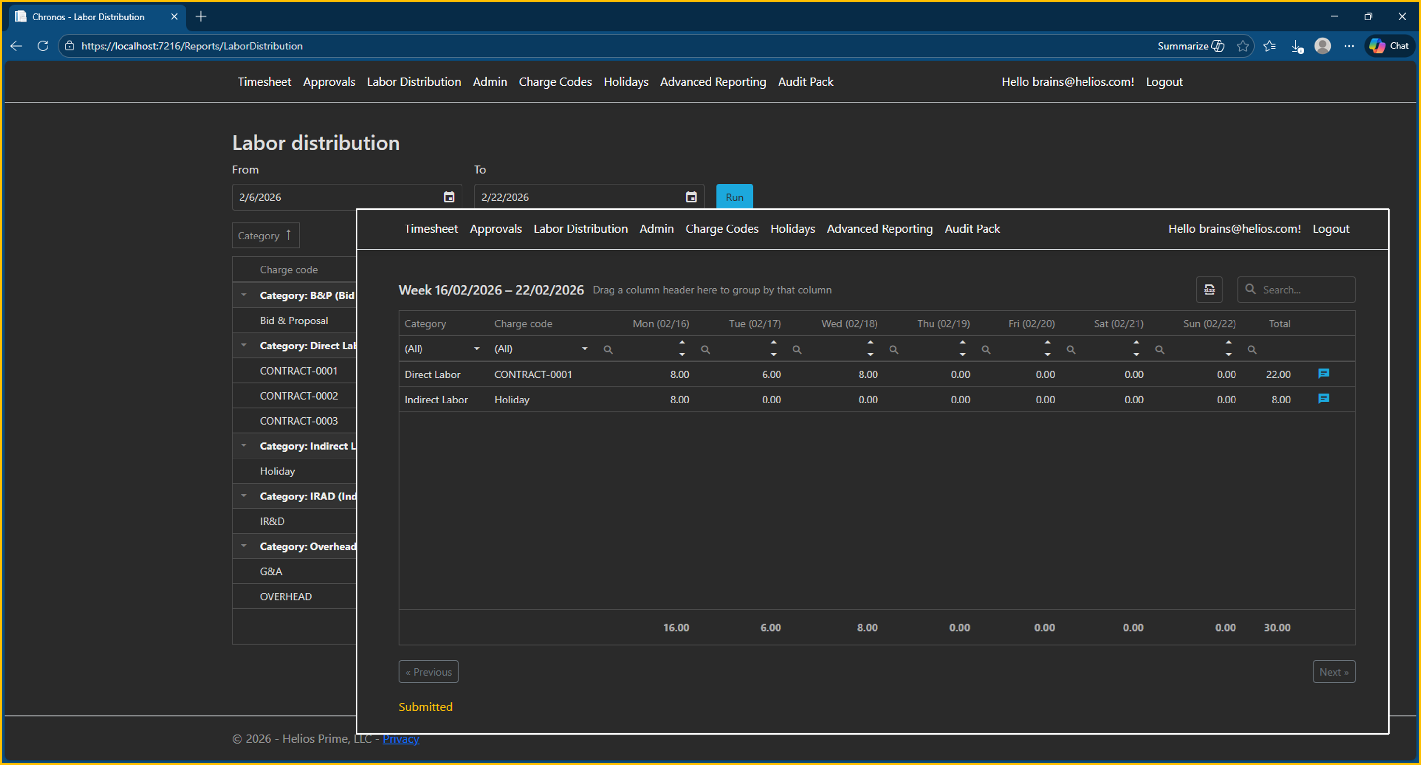Collapse the Category: IRAD group
The width and height of the screenshot is (1421, 765).
tap(244, 496)
